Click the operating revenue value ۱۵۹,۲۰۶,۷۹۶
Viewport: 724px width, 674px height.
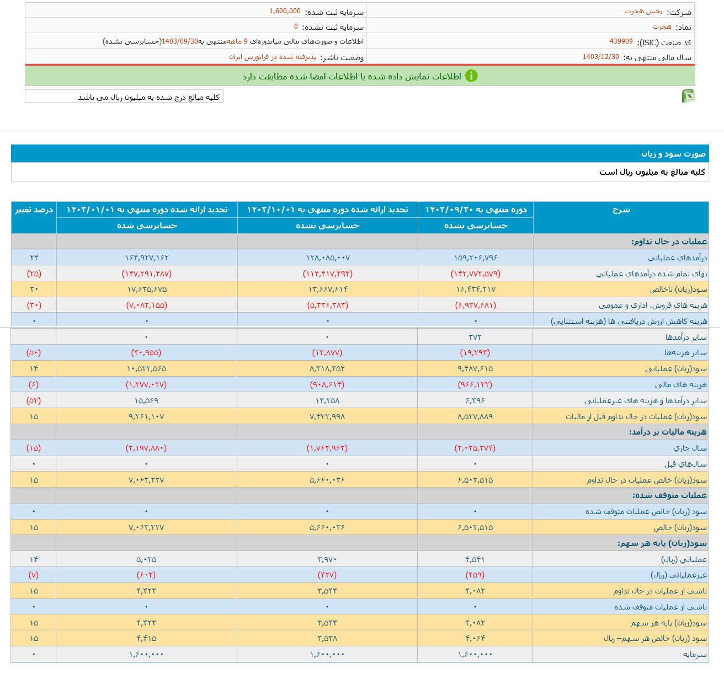click(476, 258)
